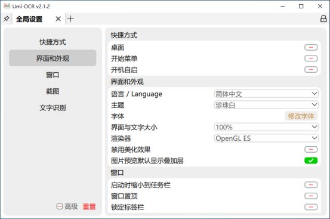Toggle the 桌面 shortcut switch
This screenshot has width=330, height=219.
[x=311, y=47]
